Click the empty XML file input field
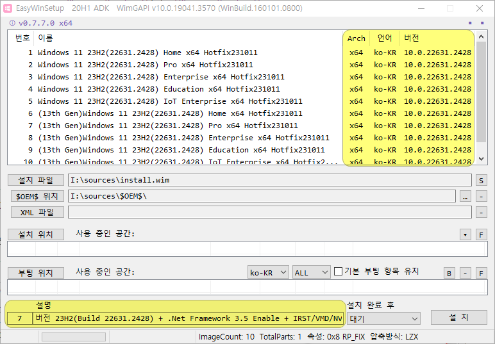The height and width of the screenshot is (344, 495). coord(270,212)
